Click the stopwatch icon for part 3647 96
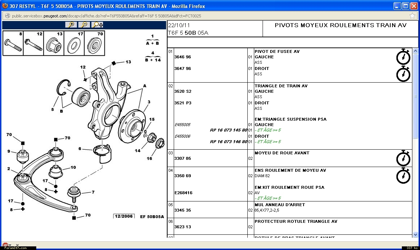 403,74
